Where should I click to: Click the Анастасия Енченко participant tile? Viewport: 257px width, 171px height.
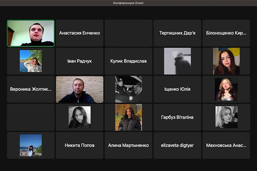(80, 33)
